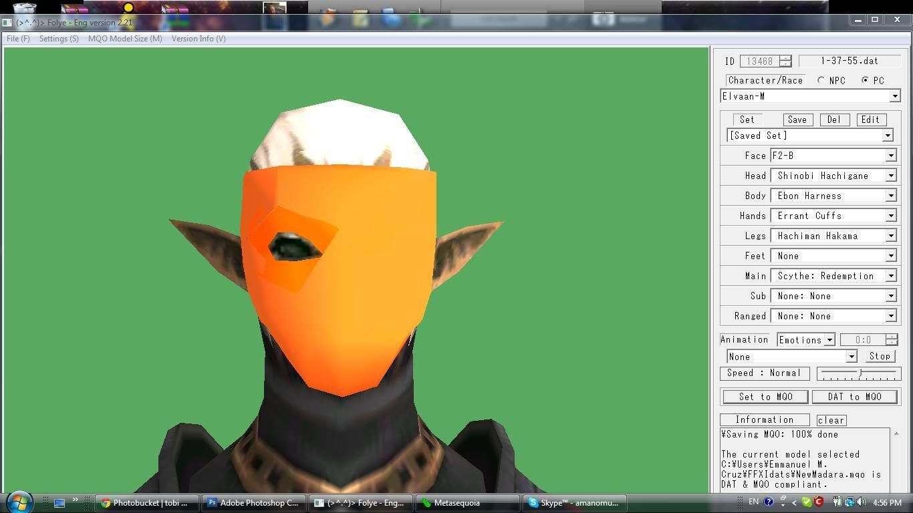The height and width of the screenshot is (513, 913).
Task: Select the PC radio button
Action: 866,80
